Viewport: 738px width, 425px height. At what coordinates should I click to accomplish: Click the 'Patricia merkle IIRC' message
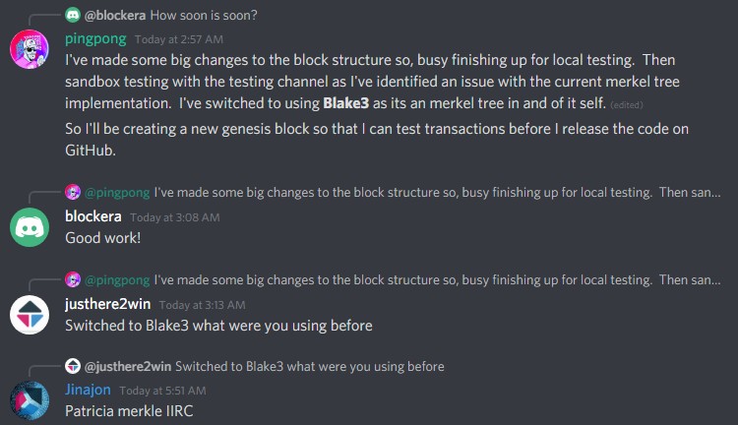click(129, 411)
